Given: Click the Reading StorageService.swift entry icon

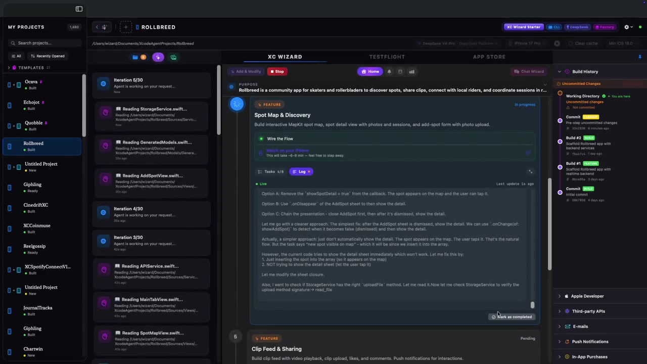Looking at the screenshot, I should coord(105,112).
